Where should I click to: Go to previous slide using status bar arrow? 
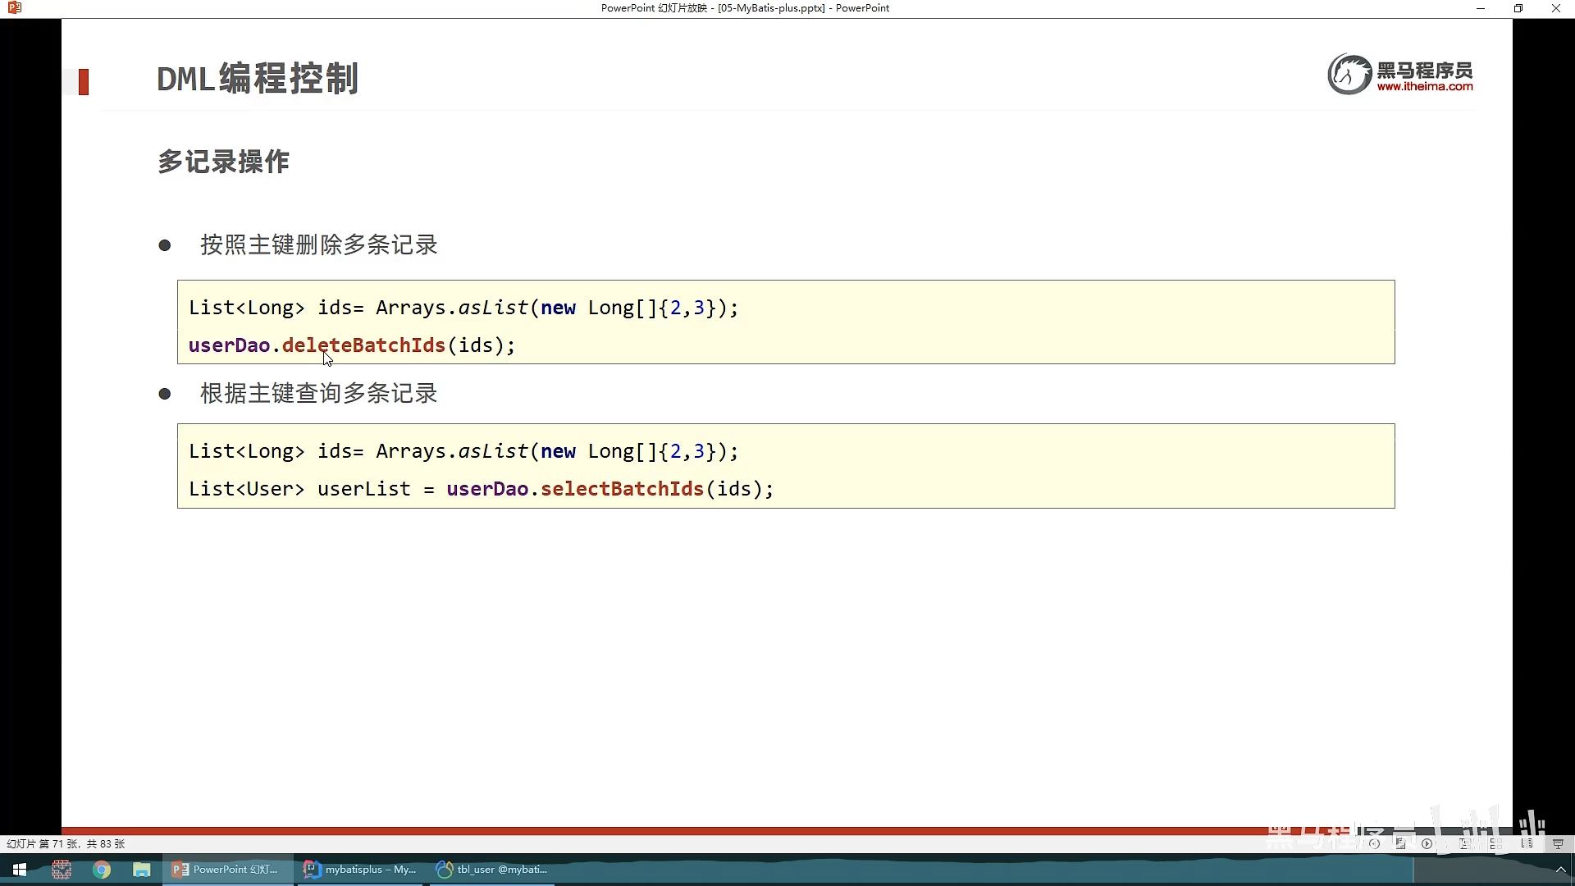coord(1374,843)
